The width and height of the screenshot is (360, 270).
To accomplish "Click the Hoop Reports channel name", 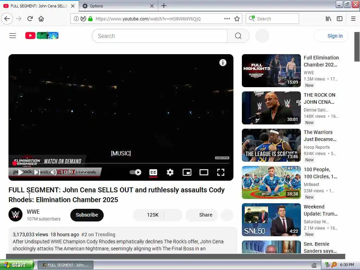I will click(x=317, y=147).
